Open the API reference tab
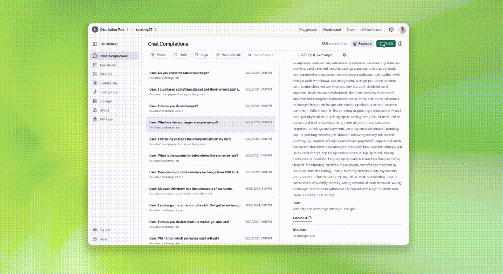This screenshot has height=274, width=503. (x=371, y=30)
